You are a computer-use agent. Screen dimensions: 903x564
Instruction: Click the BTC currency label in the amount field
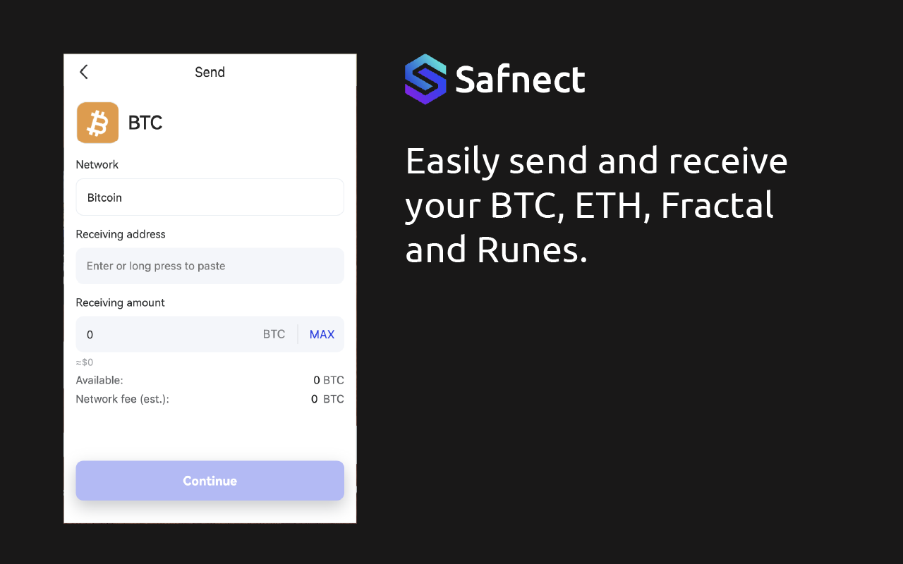[274, 334]
